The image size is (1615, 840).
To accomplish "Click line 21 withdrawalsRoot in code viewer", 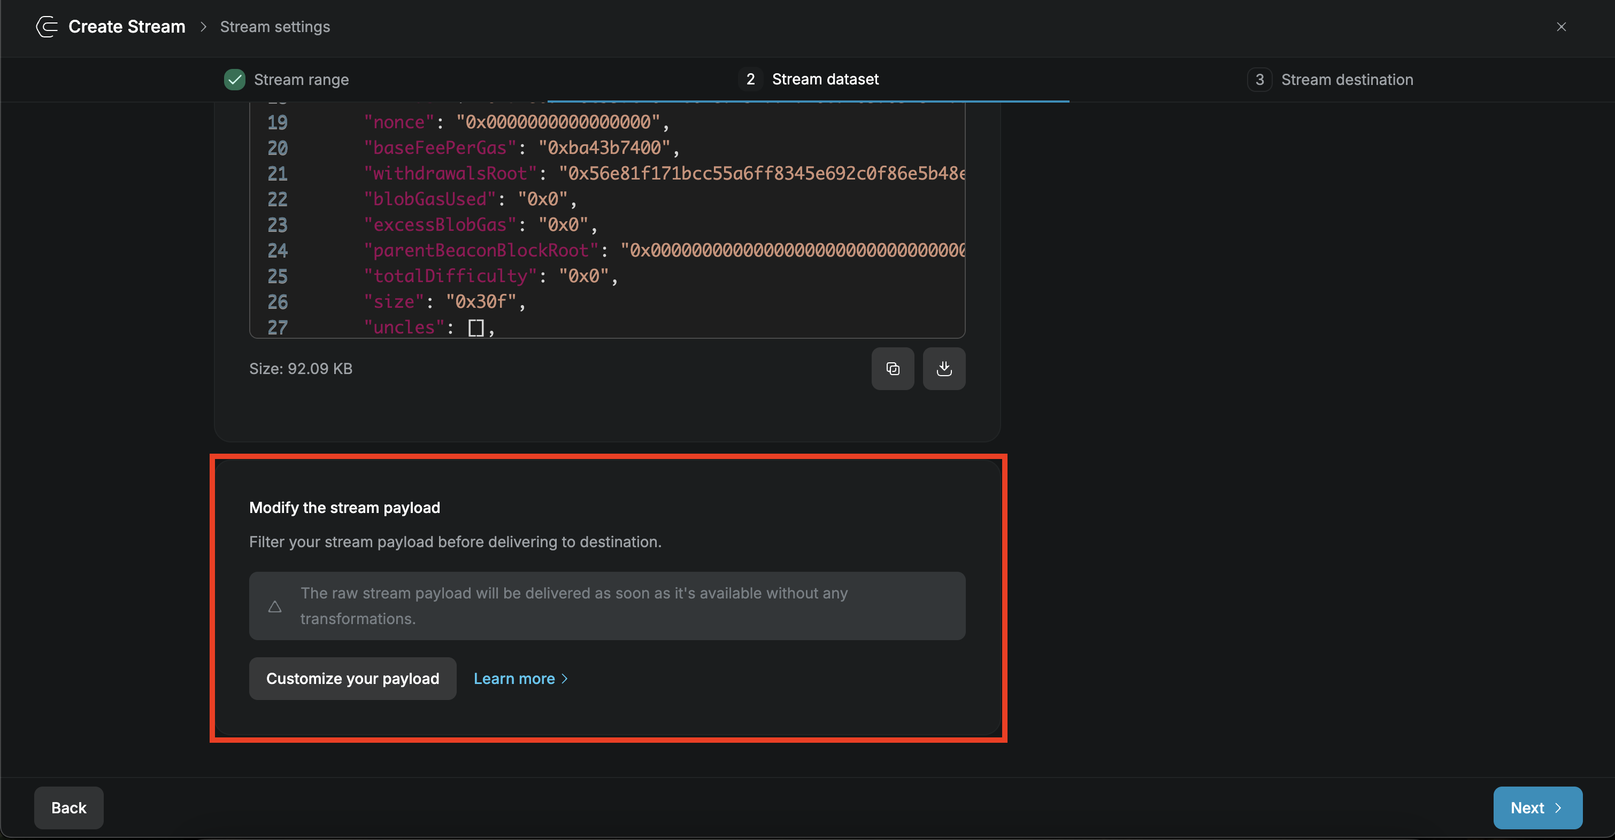I will 450,174.
